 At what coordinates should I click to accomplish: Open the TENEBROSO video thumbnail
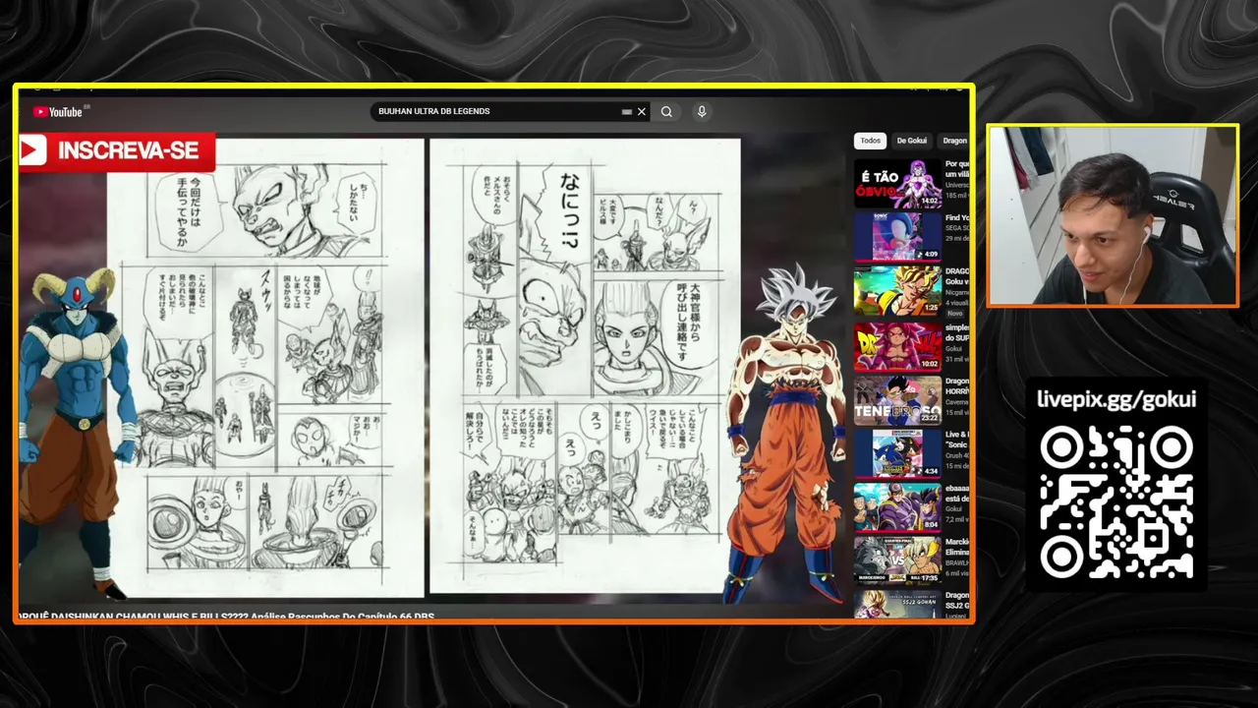coord(897,399)
